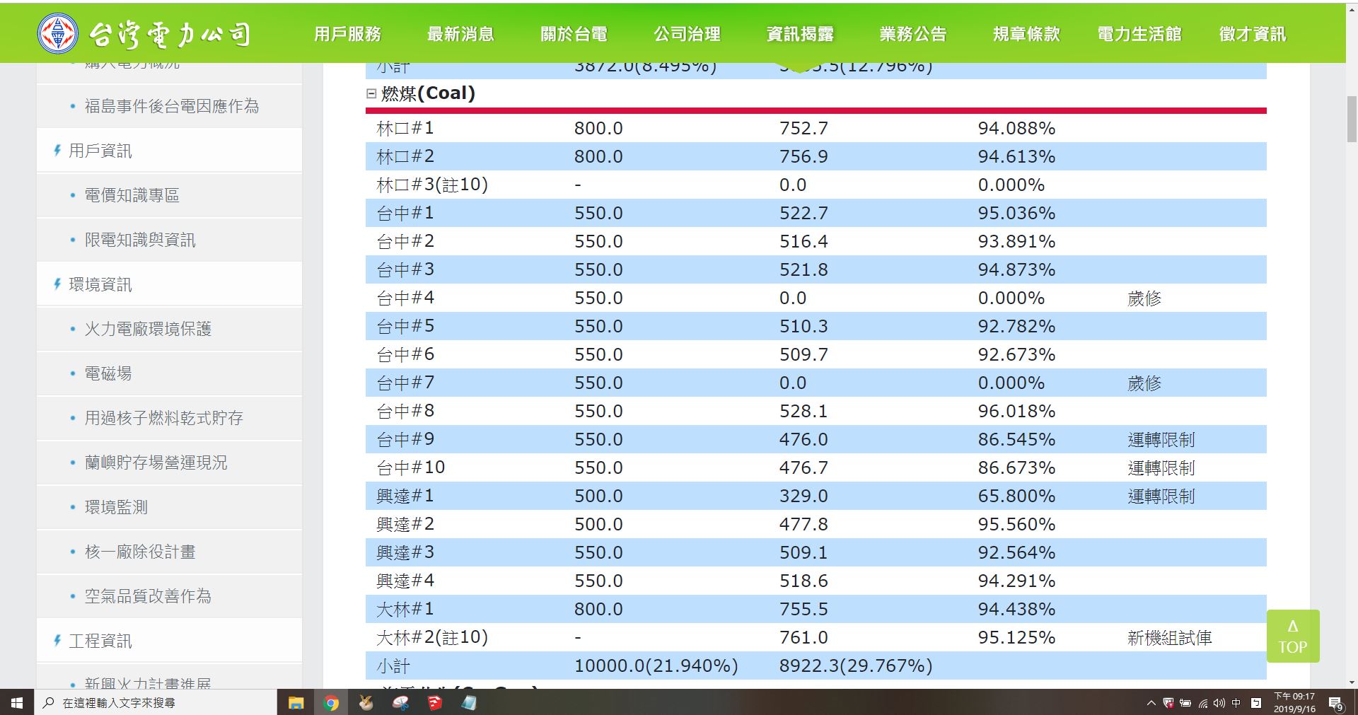Open 火力電廠環境保護 sidebar link
1358x715 pixels.
point(148,329)
